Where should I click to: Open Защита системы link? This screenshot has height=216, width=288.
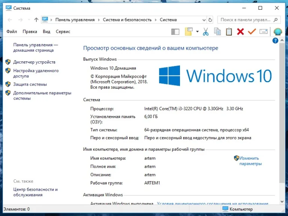30,84
